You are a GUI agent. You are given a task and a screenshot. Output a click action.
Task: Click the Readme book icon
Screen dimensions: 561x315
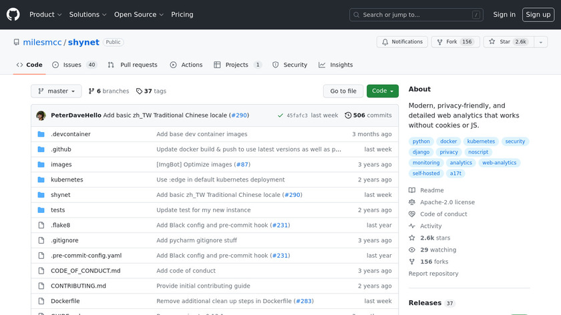412,190
